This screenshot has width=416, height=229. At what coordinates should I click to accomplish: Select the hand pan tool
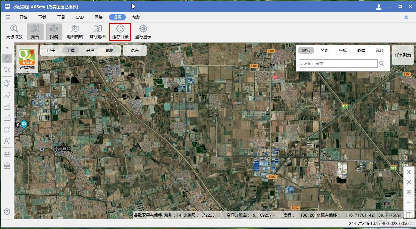coord(7,58)
